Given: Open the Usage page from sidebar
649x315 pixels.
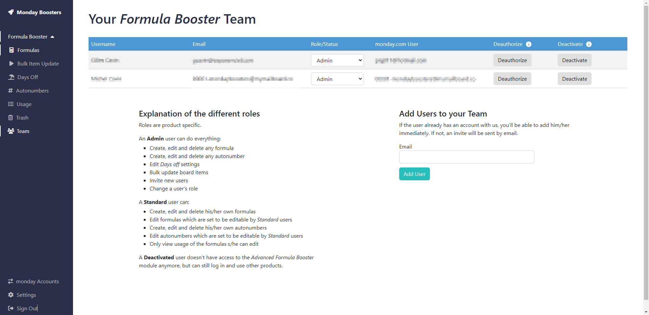Looking at the screenshot, I should (x=24, y=104).
